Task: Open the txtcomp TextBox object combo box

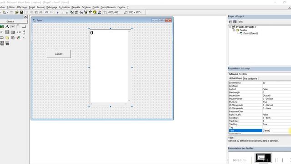Action: (x=260, y=74)
